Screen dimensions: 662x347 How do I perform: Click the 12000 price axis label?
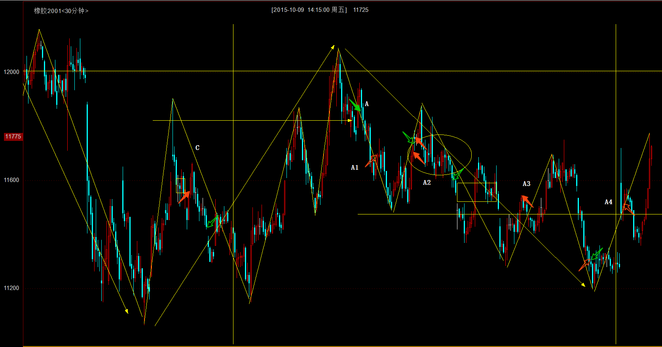coord(11,72)
